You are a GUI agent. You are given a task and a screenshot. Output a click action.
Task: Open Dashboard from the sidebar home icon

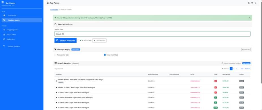[4, 15]
